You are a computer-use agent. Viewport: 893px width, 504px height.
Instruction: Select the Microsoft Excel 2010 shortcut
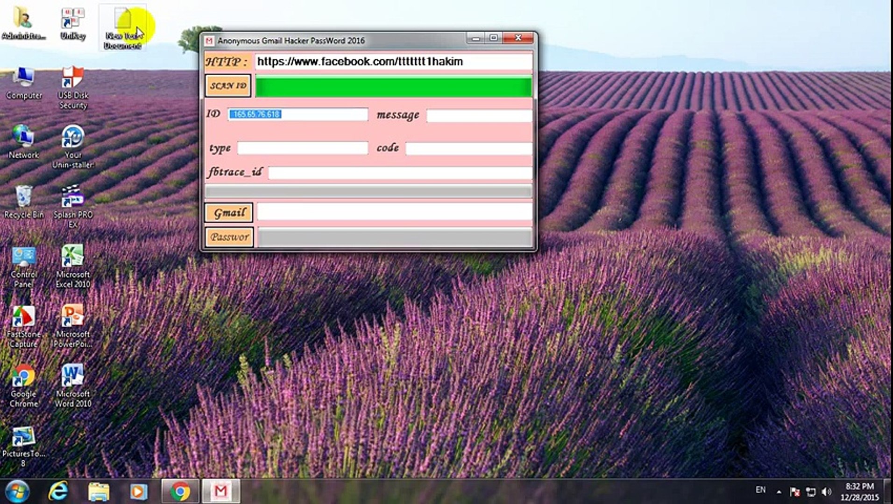pyautogui.click(x=73, y=266)
